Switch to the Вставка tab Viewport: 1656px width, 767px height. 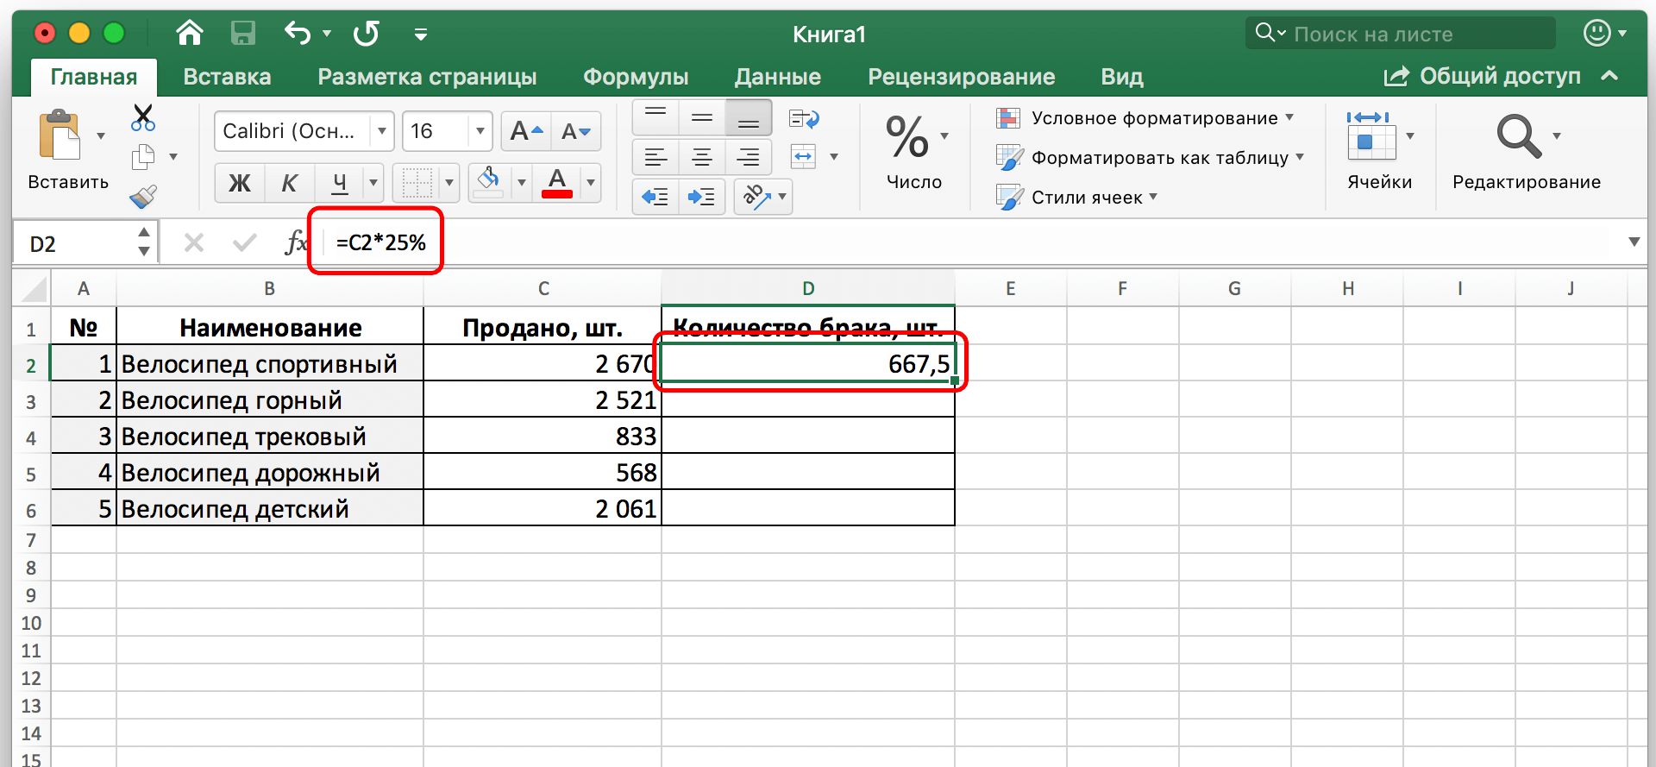coord(227,77)
